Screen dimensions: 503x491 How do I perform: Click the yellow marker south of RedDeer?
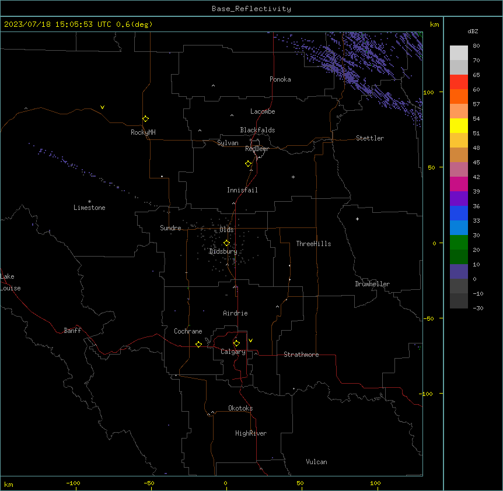tap(249, 164)
